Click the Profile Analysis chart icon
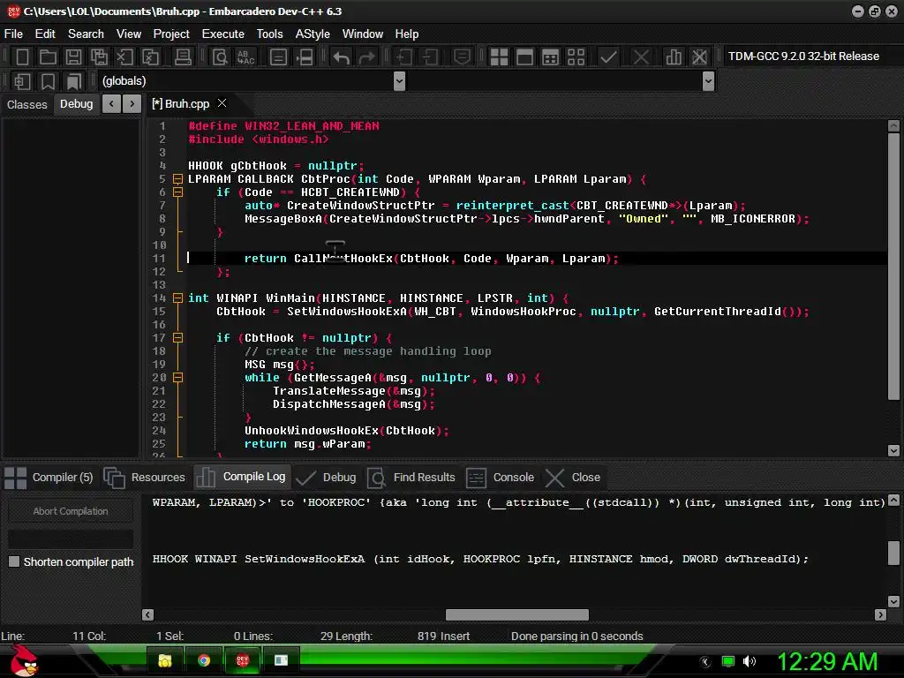904x678 pixels. click(674, 56)
